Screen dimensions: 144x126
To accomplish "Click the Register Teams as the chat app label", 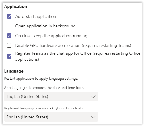I will (x=78, y=56).
